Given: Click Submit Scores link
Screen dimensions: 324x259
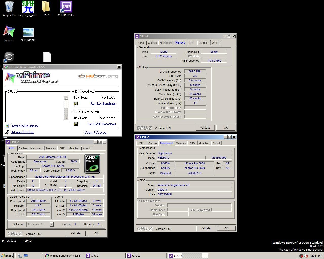Looking at the screenshot, I should point(95,132).
